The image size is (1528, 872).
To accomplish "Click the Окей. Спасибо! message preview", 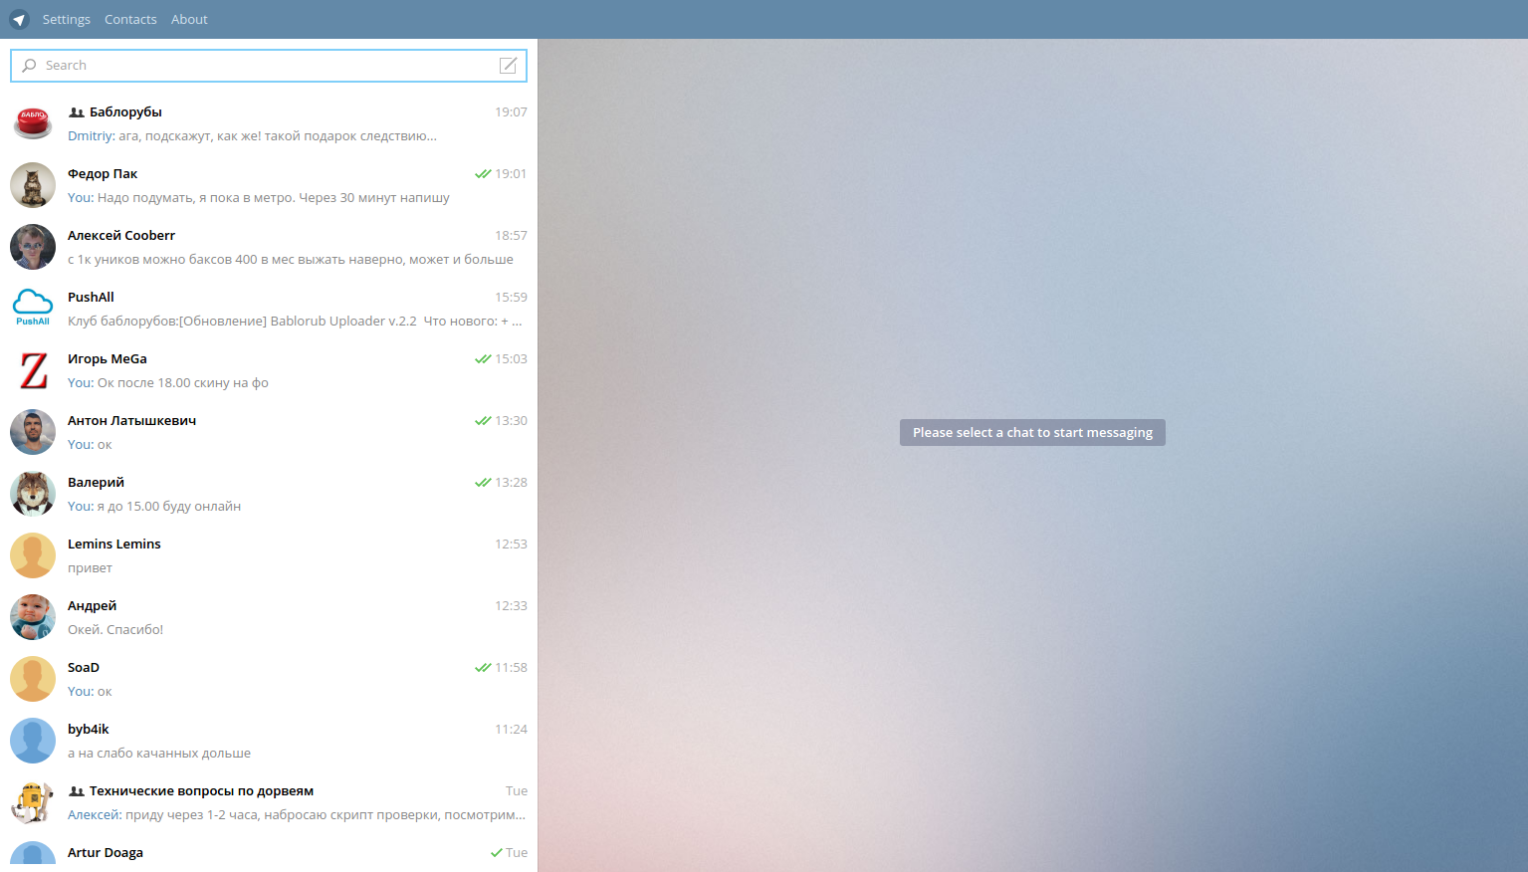I will coord(115,630).
